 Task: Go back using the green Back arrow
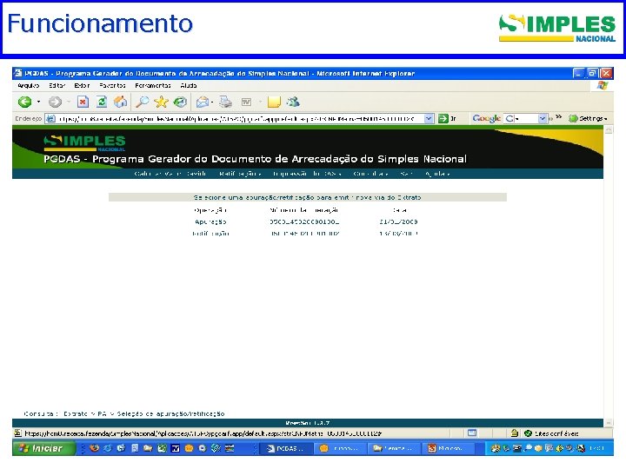[x=24, y=102]
